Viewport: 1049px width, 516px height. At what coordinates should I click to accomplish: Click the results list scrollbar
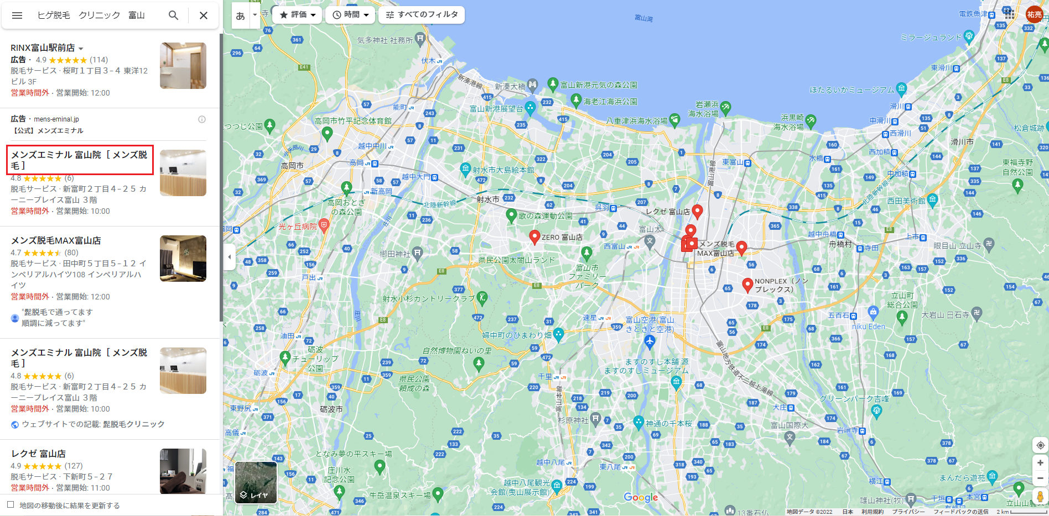[x=221, y=177]
